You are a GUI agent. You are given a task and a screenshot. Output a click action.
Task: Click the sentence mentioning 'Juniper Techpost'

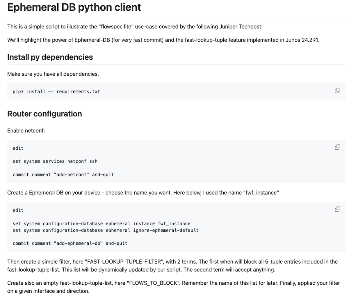pyautogui.click(x=135, y=27)
